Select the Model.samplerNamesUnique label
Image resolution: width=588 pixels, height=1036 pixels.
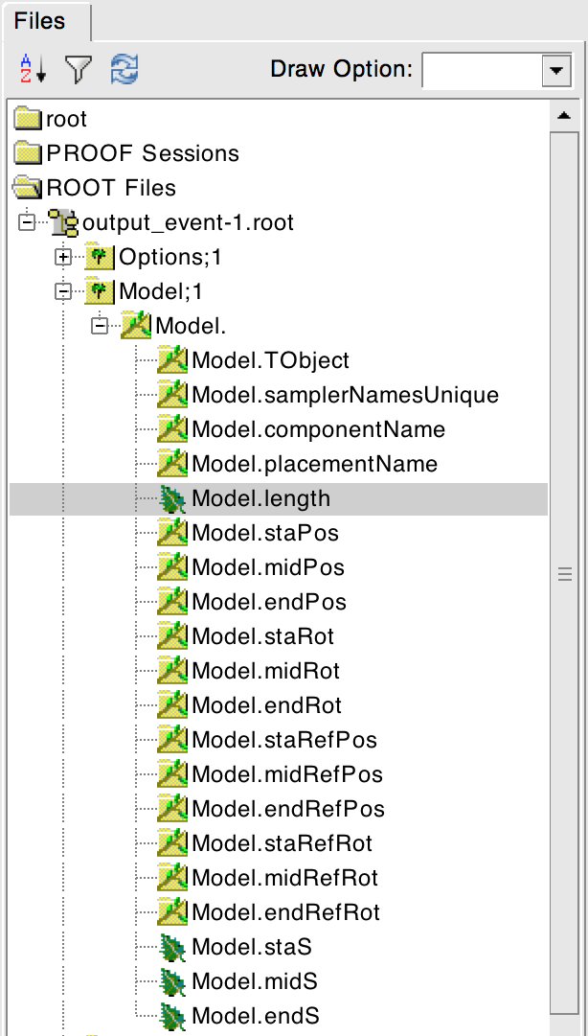pos(345,395)
